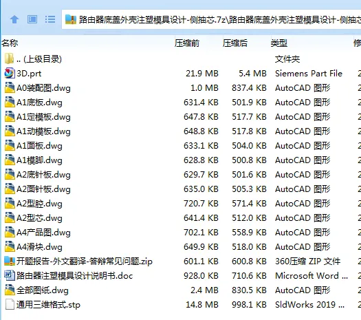361x320 pixels.
Task: Click the 720.7 KB size of A2型腔.dwg
Action: pos(201,204)
